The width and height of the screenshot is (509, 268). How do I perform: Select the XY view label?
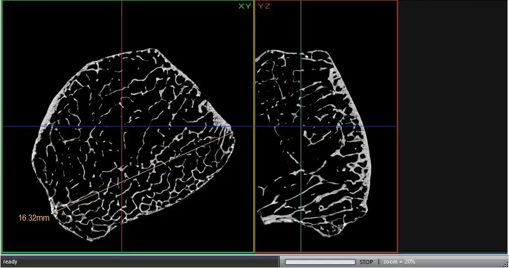coord(245,7)
